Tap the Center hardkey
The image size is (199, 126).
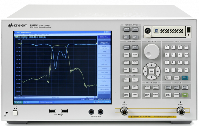pyautogui.click(x=127, y=88)
